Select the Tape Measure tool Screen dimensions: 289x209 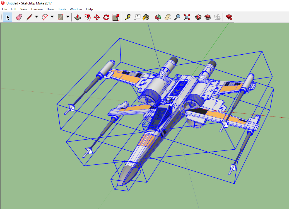tap(127, 17)
